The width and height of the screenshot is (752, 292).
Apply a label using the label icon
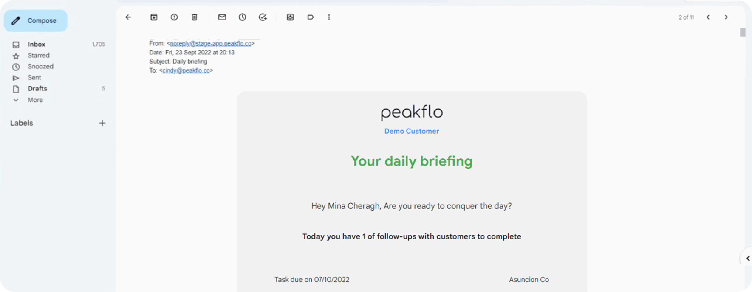click(310, 17)
